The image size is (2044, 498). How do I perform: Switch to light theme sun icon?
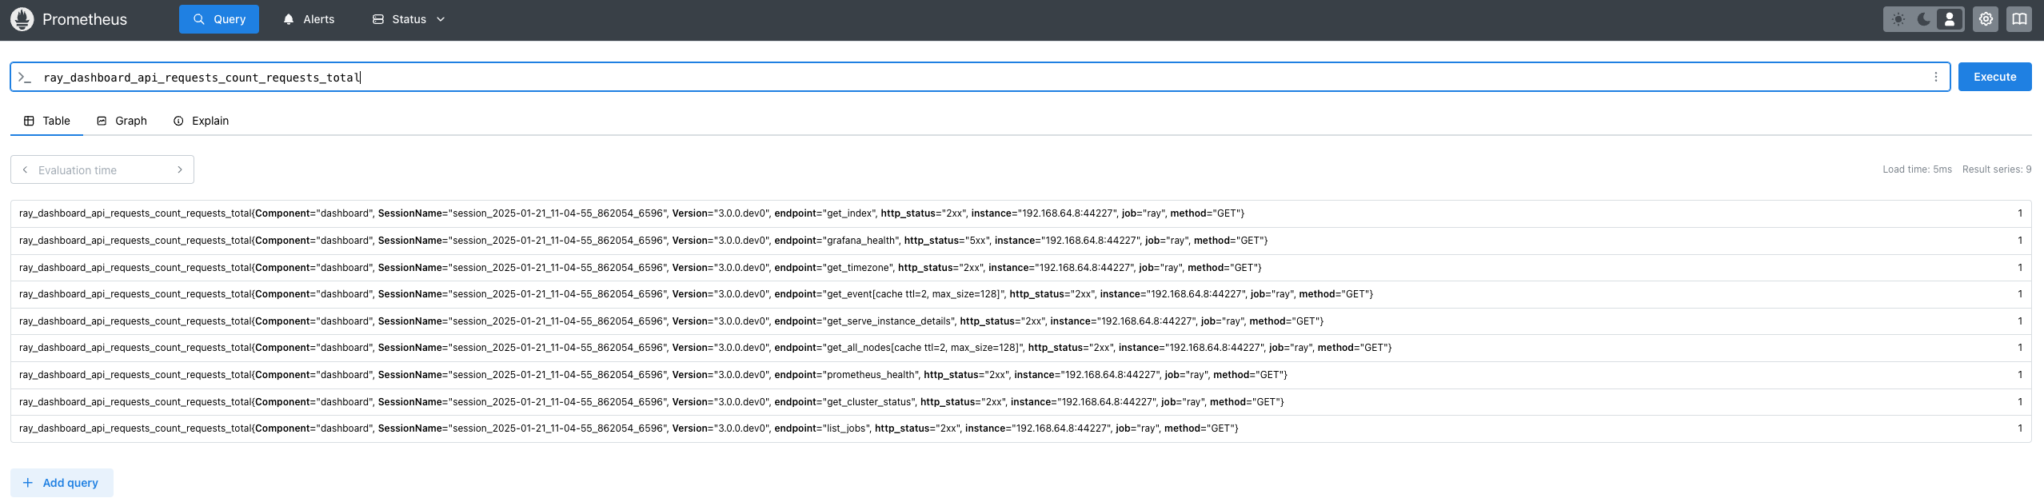click(x=1898, y=19)
